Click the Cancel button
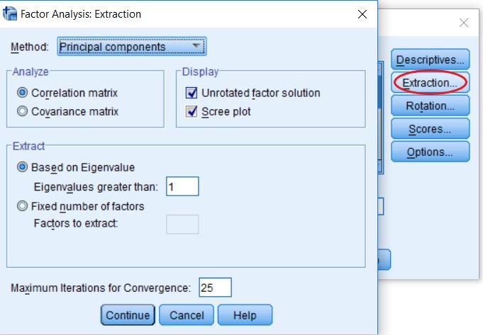 tap(187, 314)
